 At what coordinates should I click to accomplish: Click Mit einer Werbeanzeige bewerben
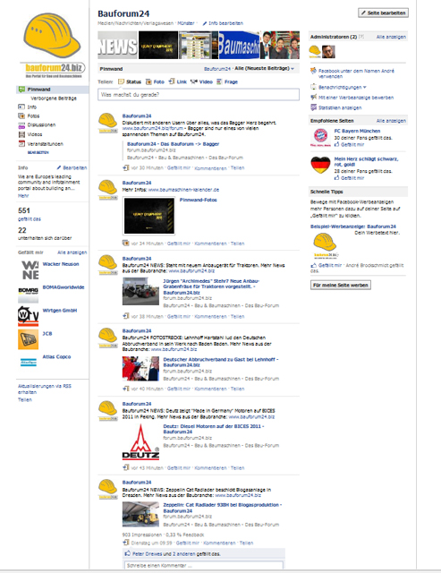[356, 98]
